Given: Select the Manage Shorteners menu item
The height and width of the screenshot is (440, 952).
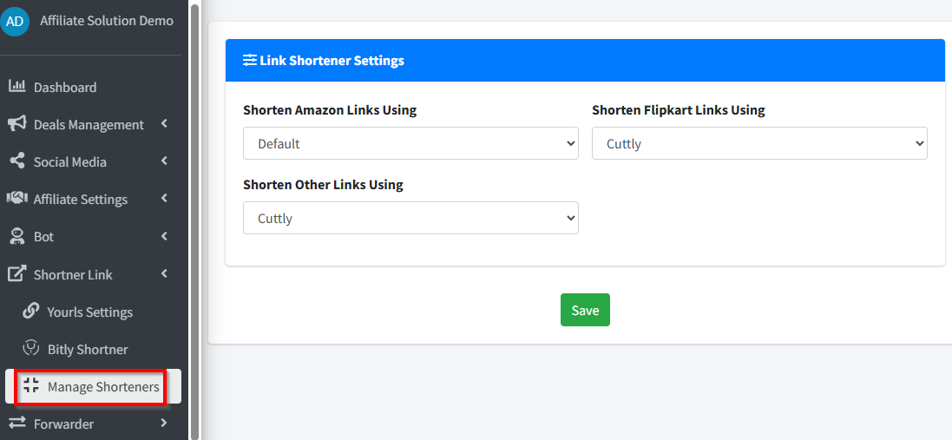Looking at the screenshot, I should coord(94,386).
